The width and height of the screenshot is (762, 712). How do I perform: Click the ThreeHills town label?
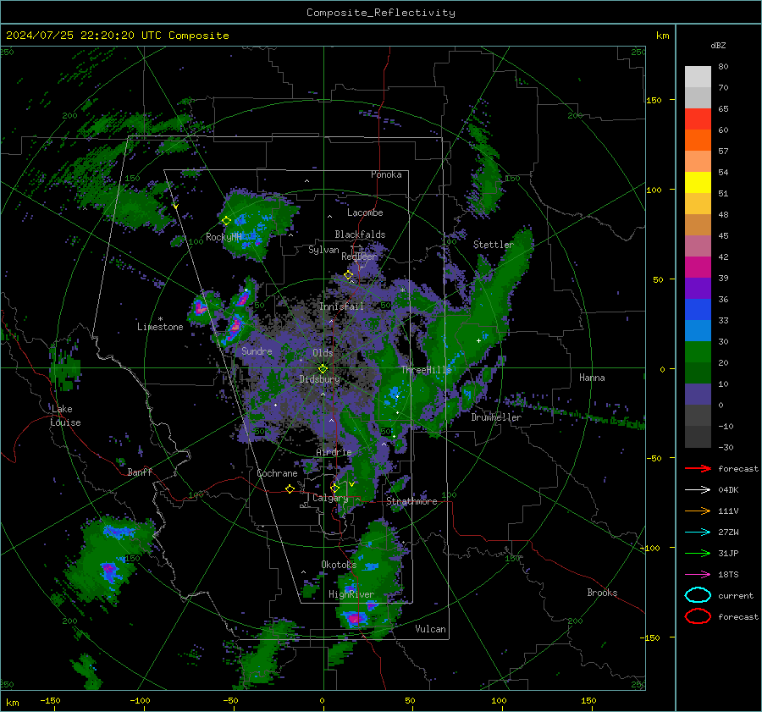[426, 370]
